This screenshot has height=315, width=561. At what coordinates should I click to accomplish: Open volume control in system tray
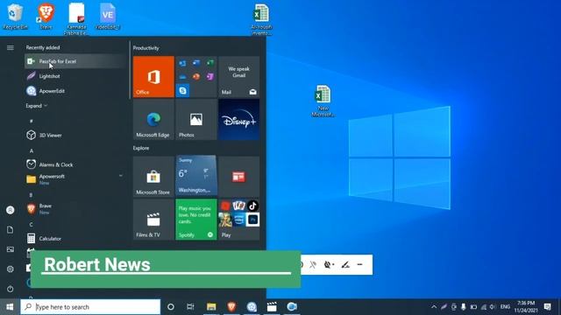[493, 307]
